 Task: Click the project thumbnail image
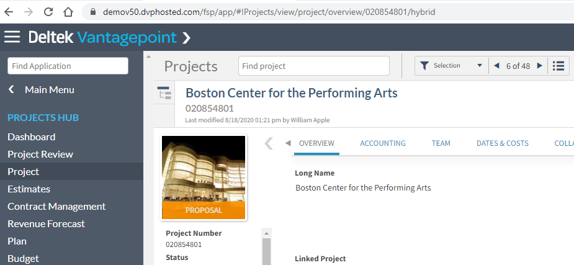[204, 169]
